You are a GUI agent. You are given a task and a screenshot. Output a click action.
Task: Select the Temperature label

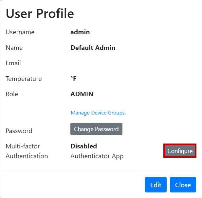(x=24, y=79)
